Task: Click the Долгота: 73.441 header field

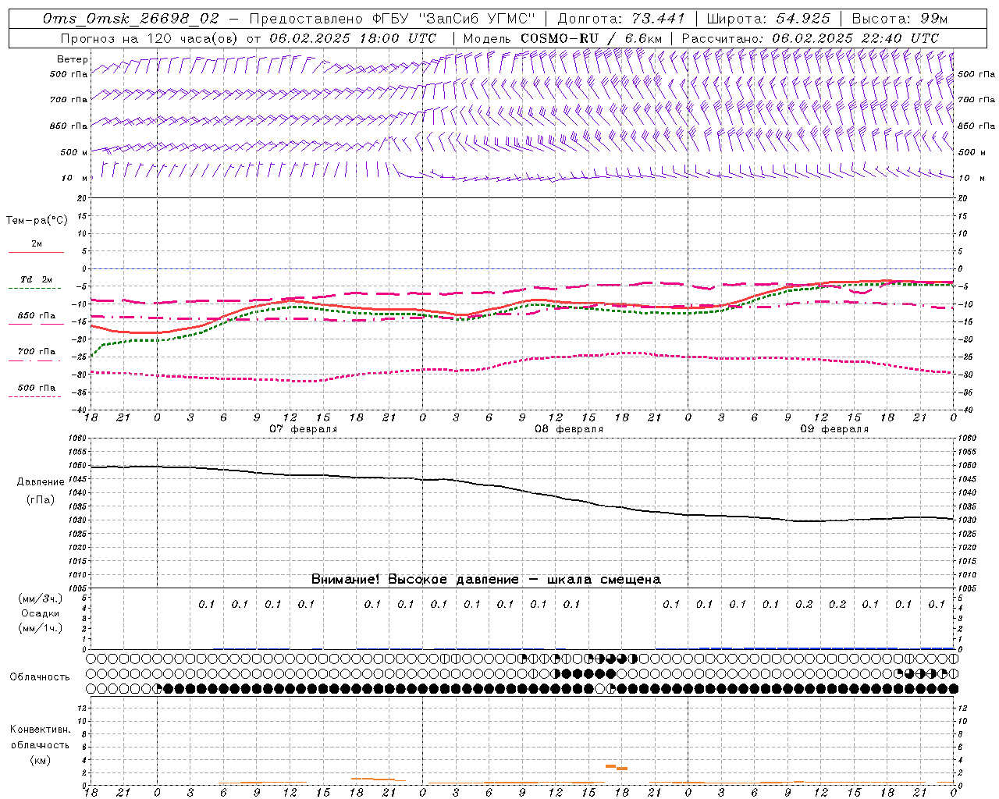Action: (620, 19)
